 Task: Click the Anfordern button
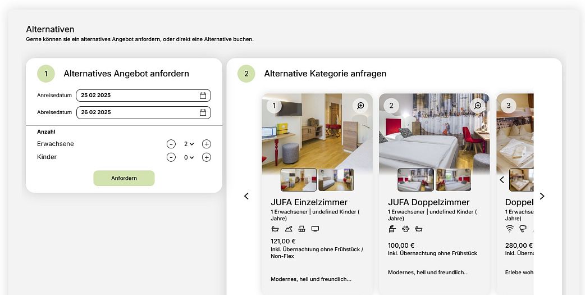click(124, 178)
